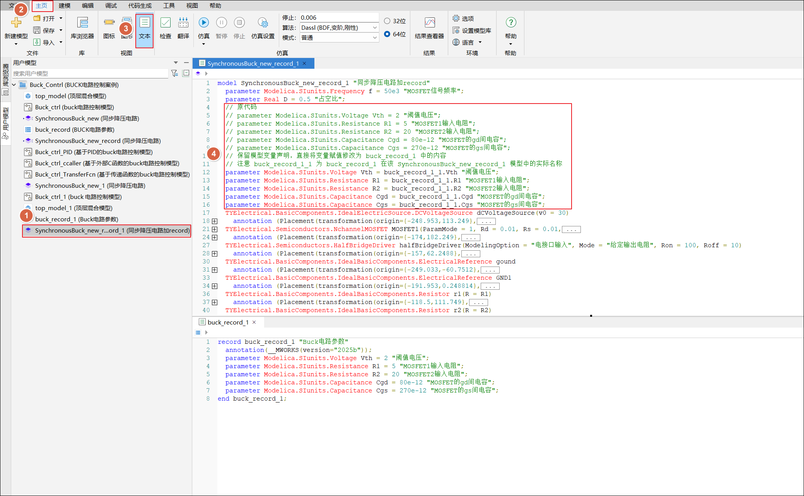Click the Save (保存) button
This screenshot has width=804, height=496.
pos(44,31)
